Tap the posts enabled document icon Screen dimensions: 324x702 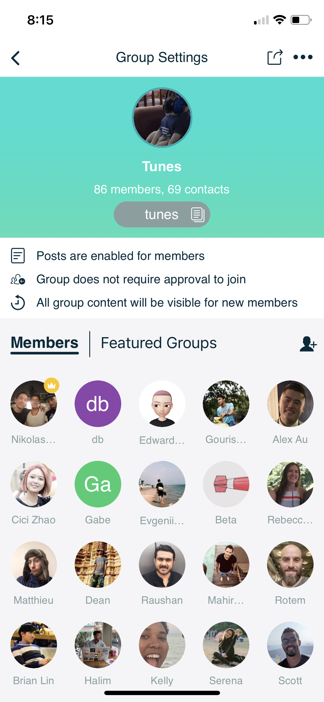coord(18,256)
